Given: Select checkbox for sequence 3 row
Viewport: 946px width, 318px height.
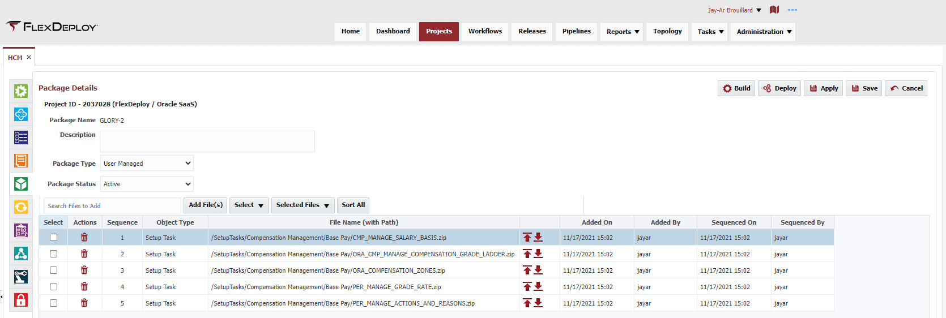Looking at the screenshot, I should point(53,270).
